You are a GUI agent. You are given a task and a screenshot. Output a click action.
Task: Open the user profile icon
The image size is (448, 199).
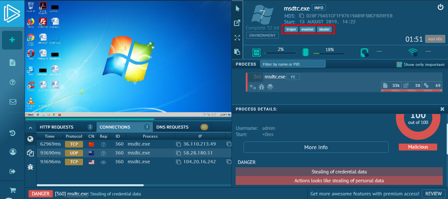coord(13,152)
